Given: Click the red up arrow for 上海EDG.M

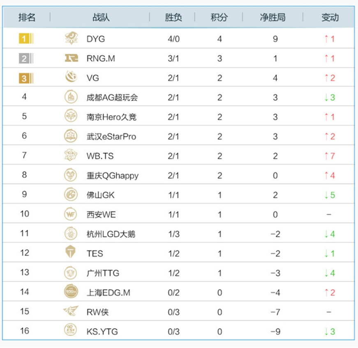Looking at the screenshot, I should coord(326,293).
